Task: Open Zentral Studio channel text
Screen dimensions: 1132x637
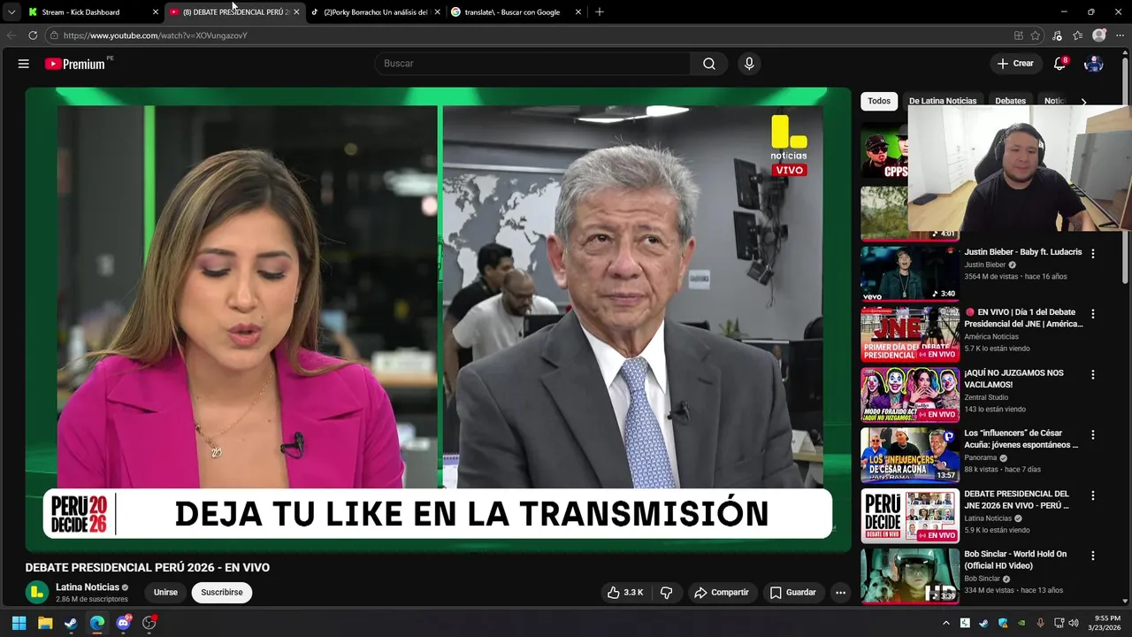Action: point(986,397)
